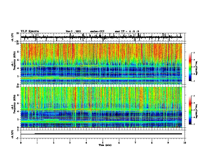Click time axis tick label "6"
Viewport: 208px width, 160px height.
pyautogui.click(x=119, y=143)
